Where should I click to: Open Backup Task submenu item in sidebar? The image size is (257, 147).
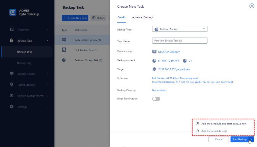27,52
